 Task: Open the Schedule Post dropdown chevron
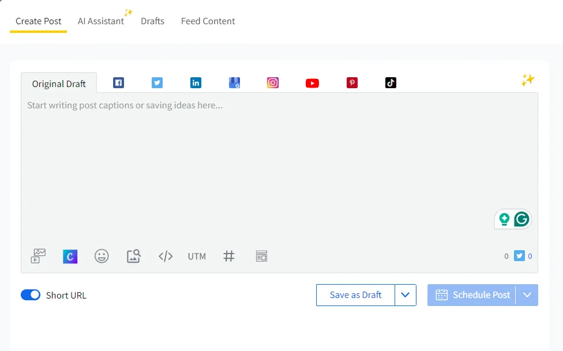(x=526, y=295)
